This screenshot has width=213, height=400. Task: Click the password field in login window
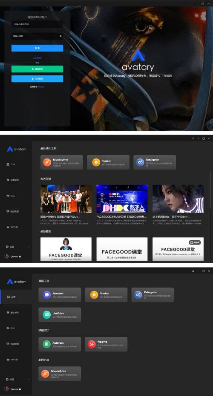tap(37, 36)
